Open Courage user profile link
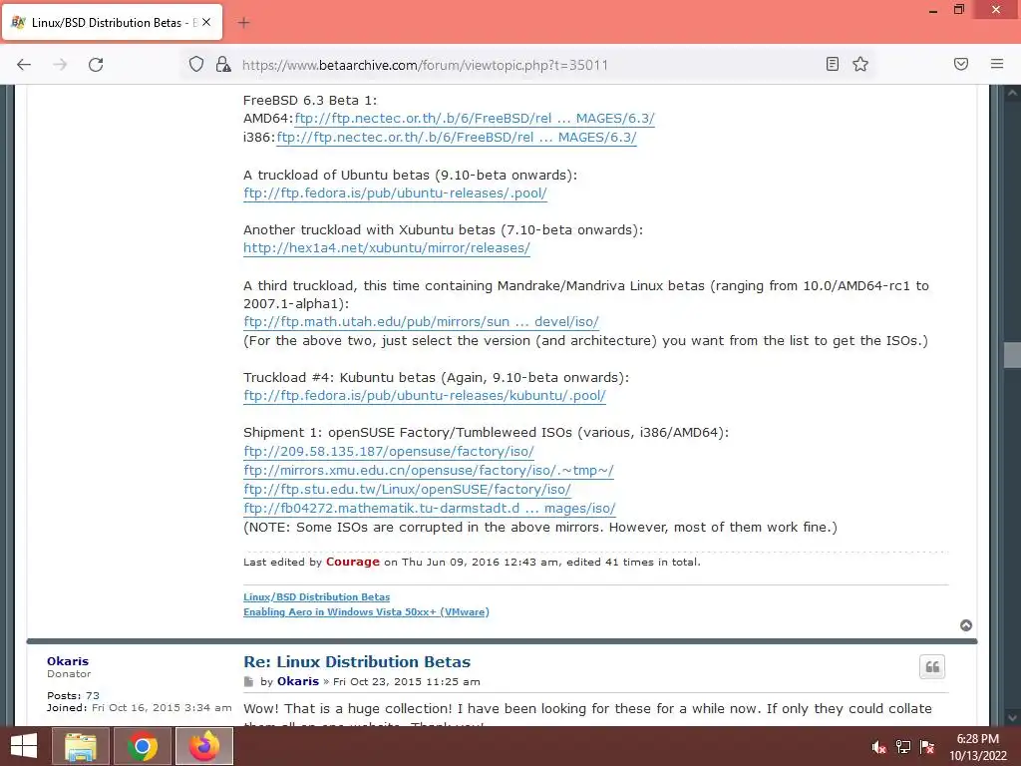This screenshot has height=766, width=1021. pos(352,562)
